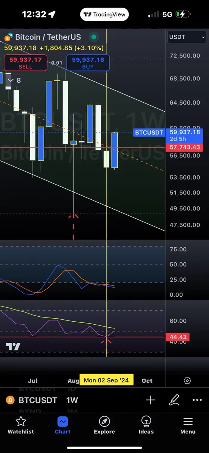Tap the Mon 02 Sep '24 date label
The image size is (209, 453).
(x=106, y=380)
